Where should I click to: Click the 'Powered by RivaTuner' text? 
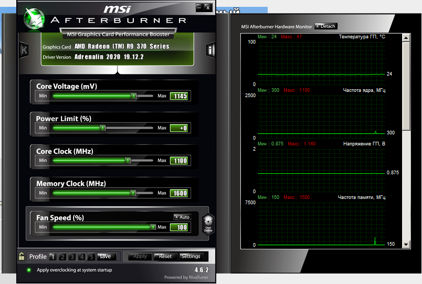186,277
